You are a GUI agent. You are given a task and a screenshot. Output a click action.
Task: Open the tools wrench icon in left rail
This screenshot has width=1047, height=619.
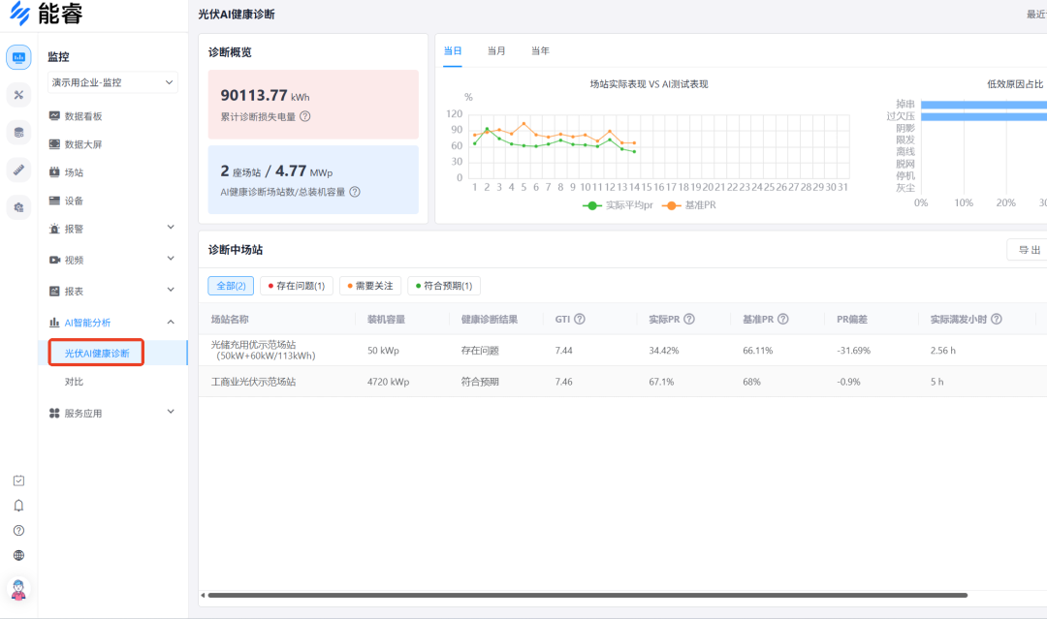click(x=17, y=95)
